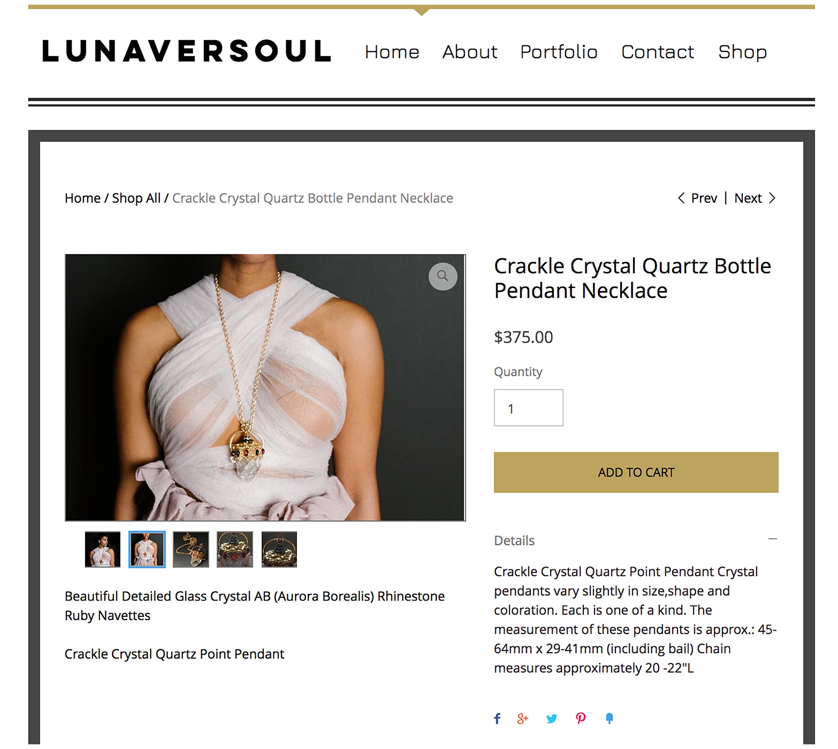
Task: Click the LUNAVERSOUL site logo
Action: [x=187, y=51]
